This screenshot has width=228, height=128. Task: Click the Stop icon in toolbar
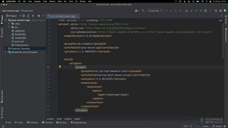click(x=180, y=11)
